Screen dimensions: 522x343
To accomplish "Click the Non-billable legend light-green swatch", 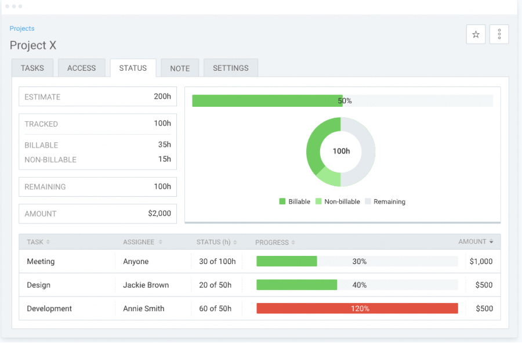I will [x=318, y=201].
